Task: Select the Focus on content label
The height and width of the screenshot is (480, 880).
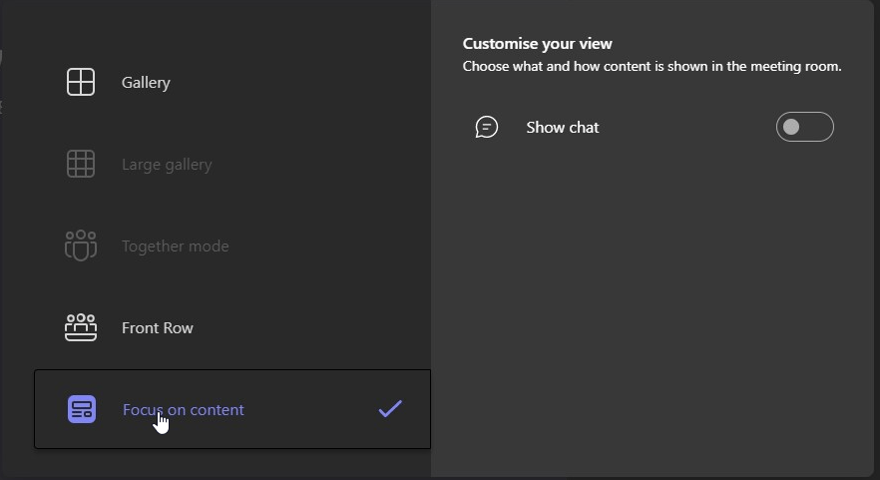Action: (x=184, y=410)
